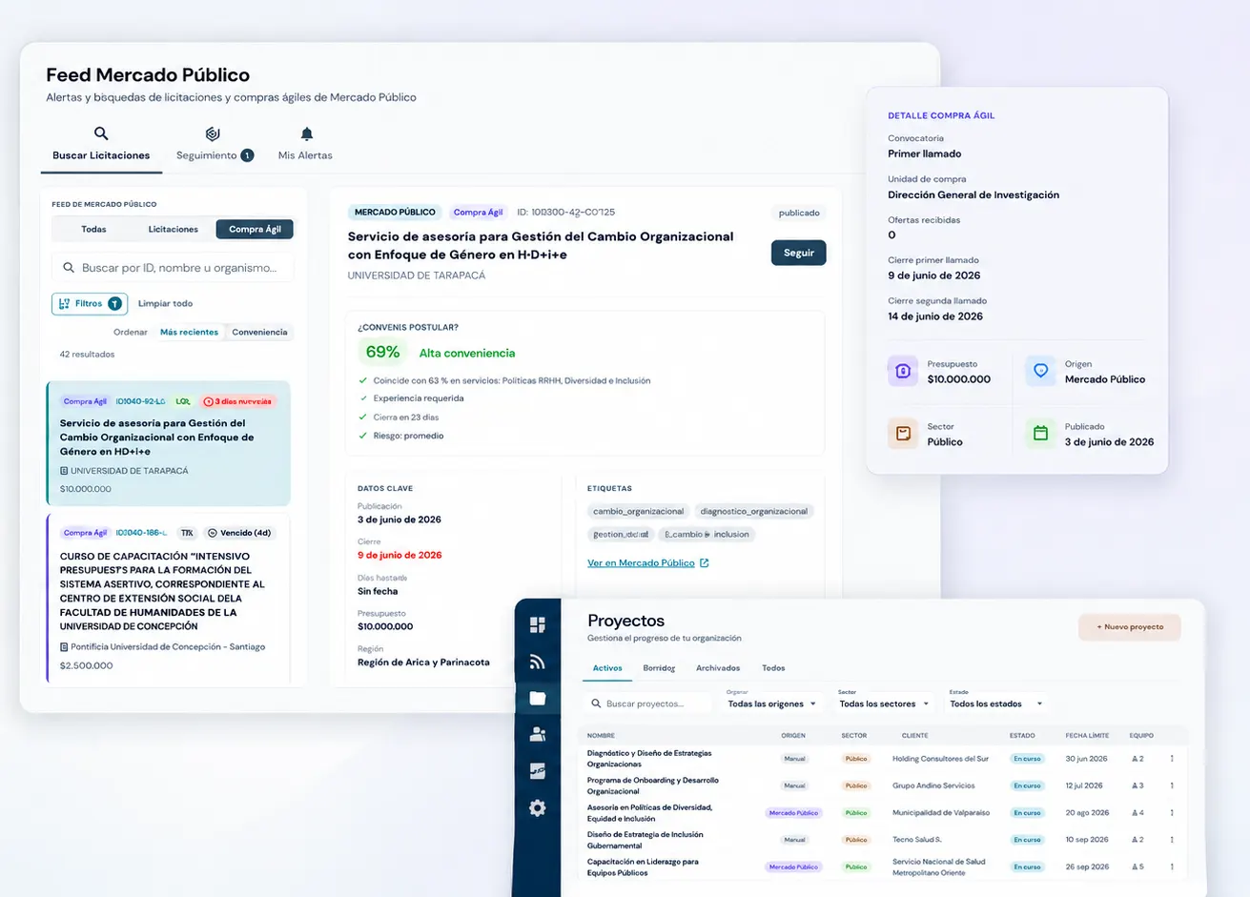
Task: Click the diagnostico_organizacional tag
Action: [x=754, y=511]
